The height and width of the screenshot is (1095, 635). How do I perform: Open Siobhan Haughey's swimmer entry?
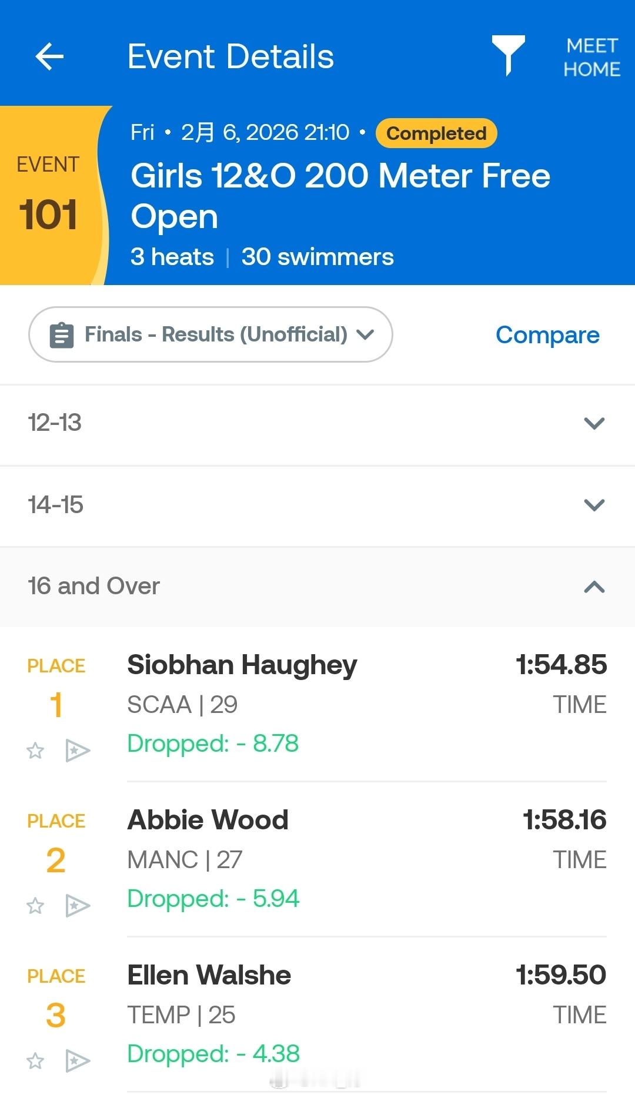[x=242, y=665]
